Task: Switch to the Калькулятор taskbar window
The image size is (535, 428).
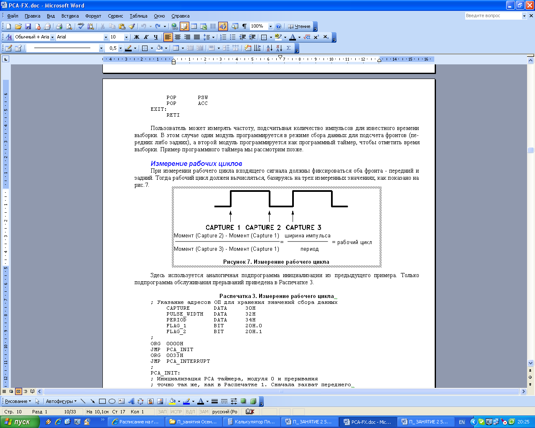Action: tap(251, 422)
